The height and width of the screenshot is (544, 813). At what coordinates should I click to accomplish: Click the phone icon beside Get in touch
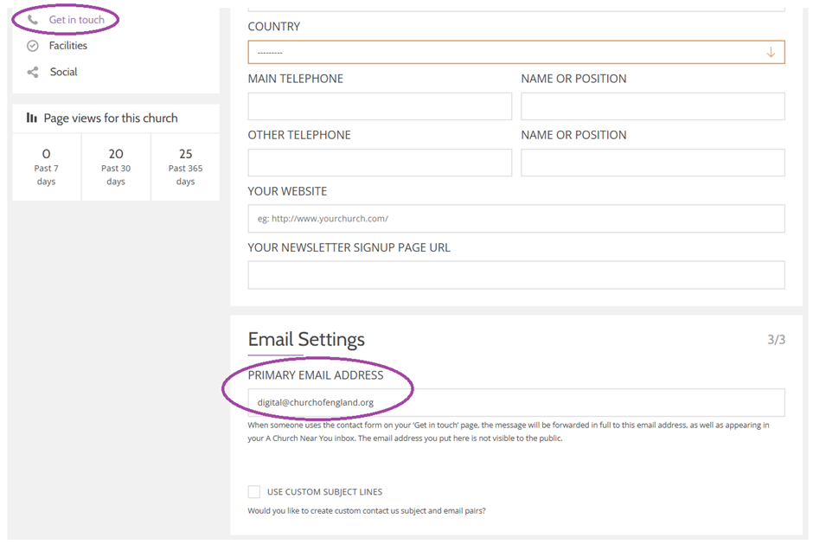[33, 20]
